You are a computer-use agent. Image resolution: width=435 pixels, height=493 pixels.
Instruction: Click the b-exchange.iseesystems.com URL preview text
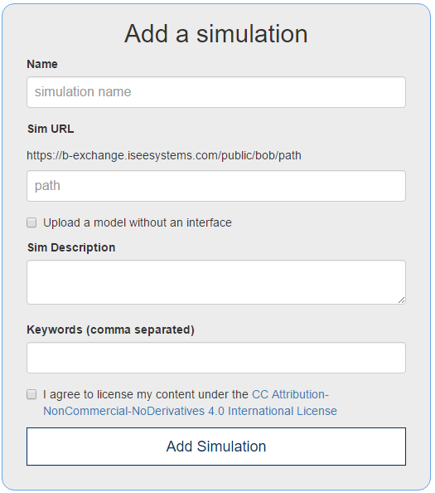pyautogui.click(x=164, y=156)
